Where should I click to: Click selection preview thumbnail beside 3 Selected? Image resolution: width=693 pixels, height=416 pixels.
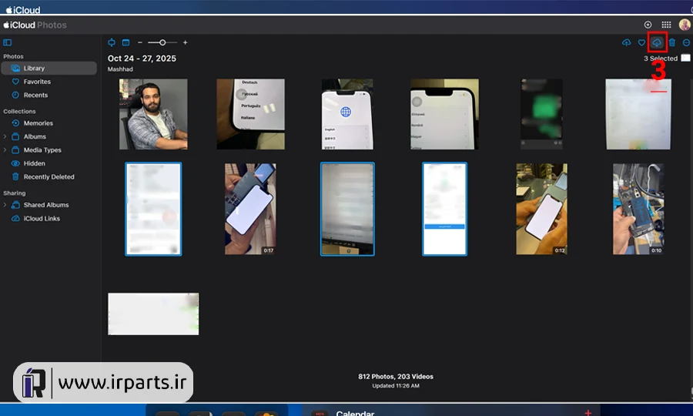[685, 58]
